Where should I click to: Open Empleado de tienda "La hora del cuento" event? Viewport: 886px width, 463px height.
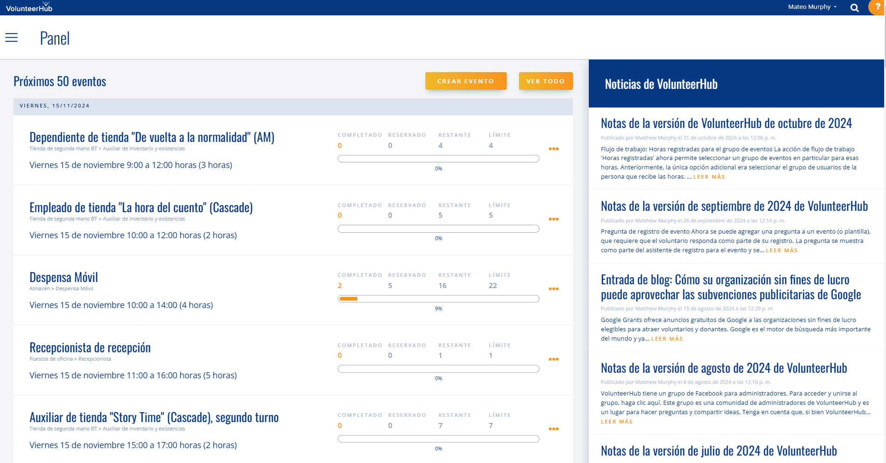pyautogui.click(x=141, y=208)
